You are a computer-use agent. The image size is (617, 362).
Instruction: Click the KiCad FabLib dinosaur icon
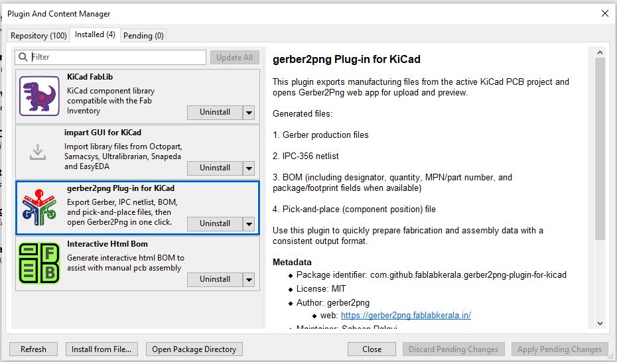point(39,95)
